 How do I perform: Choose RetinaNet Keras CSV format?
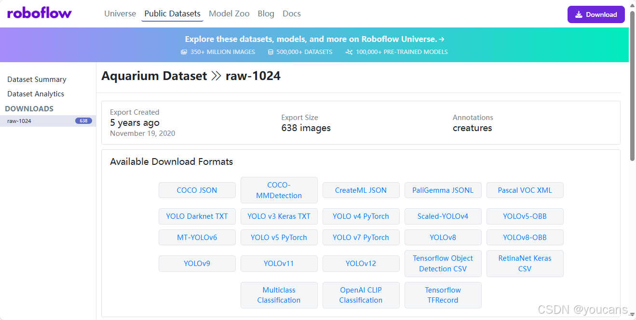pos(525,264)
